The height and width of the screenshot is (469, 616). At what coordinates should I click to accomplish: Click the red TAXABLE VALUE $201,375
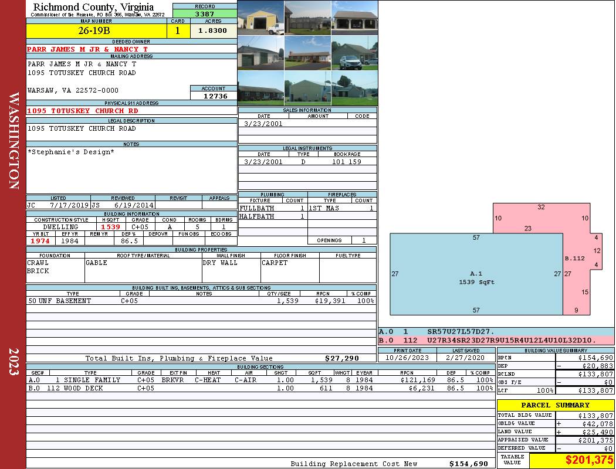click(x=589, y=460)
